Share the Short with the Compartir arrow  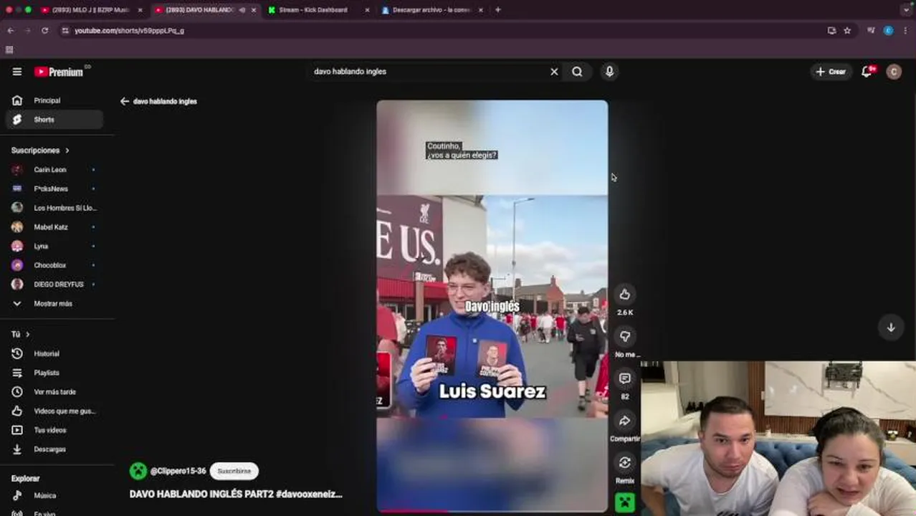[x=625, y=421]
